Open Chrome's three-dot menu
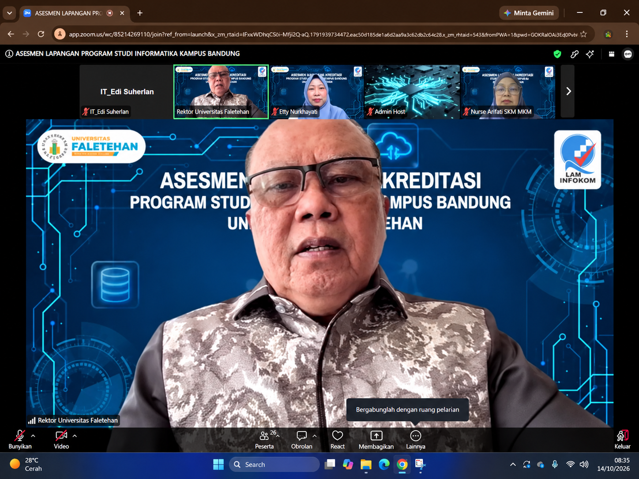The image size is (639, 479). pos(627,34)
